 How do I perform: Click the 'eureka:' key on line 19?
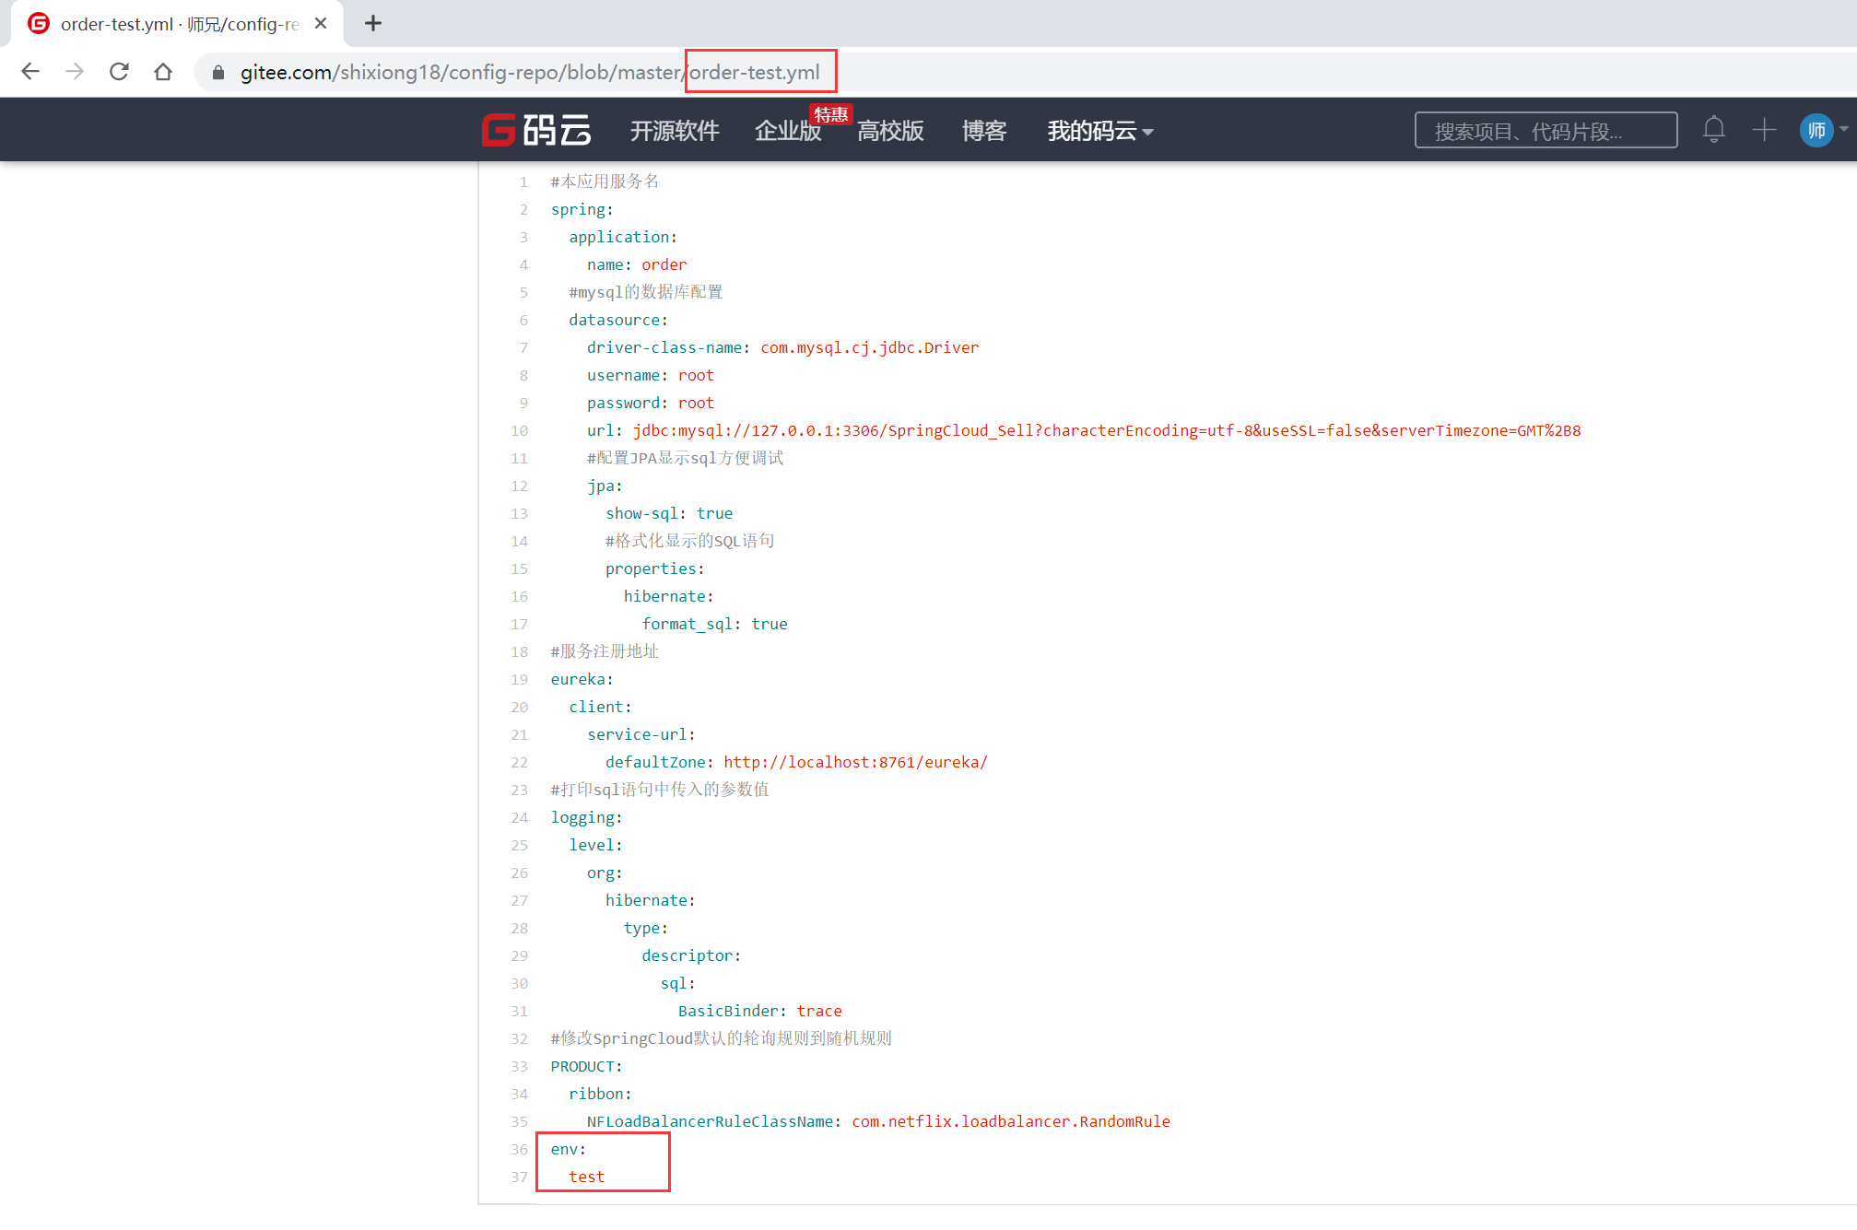[582, 680]
